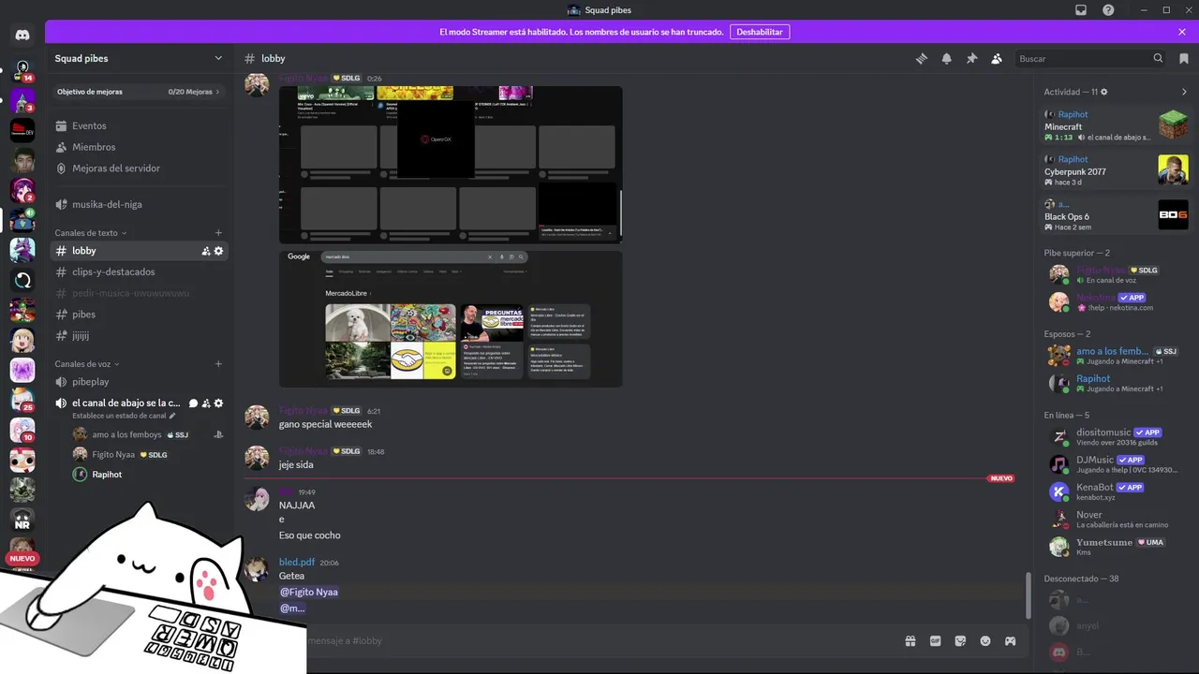This screenshot has height=674, width=1199.
Task: Open Activity settings gear icon
Action: point(1104,92)
